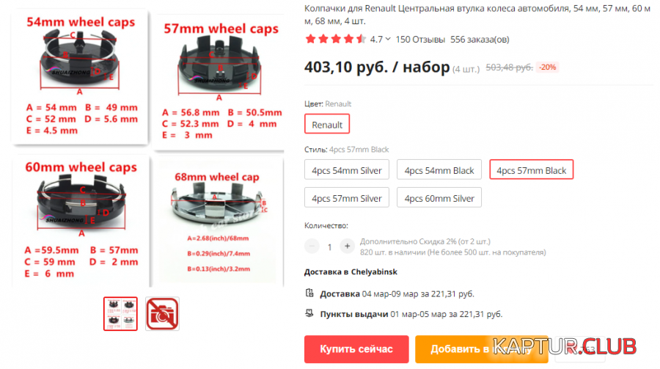Decrease quantity with minus button
Image resolution: width=660 pixels, height=369 pixels.
click(312, 246)
